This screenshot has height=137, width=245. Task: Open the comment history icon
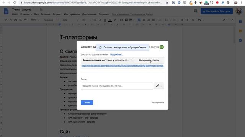point(196,11)
